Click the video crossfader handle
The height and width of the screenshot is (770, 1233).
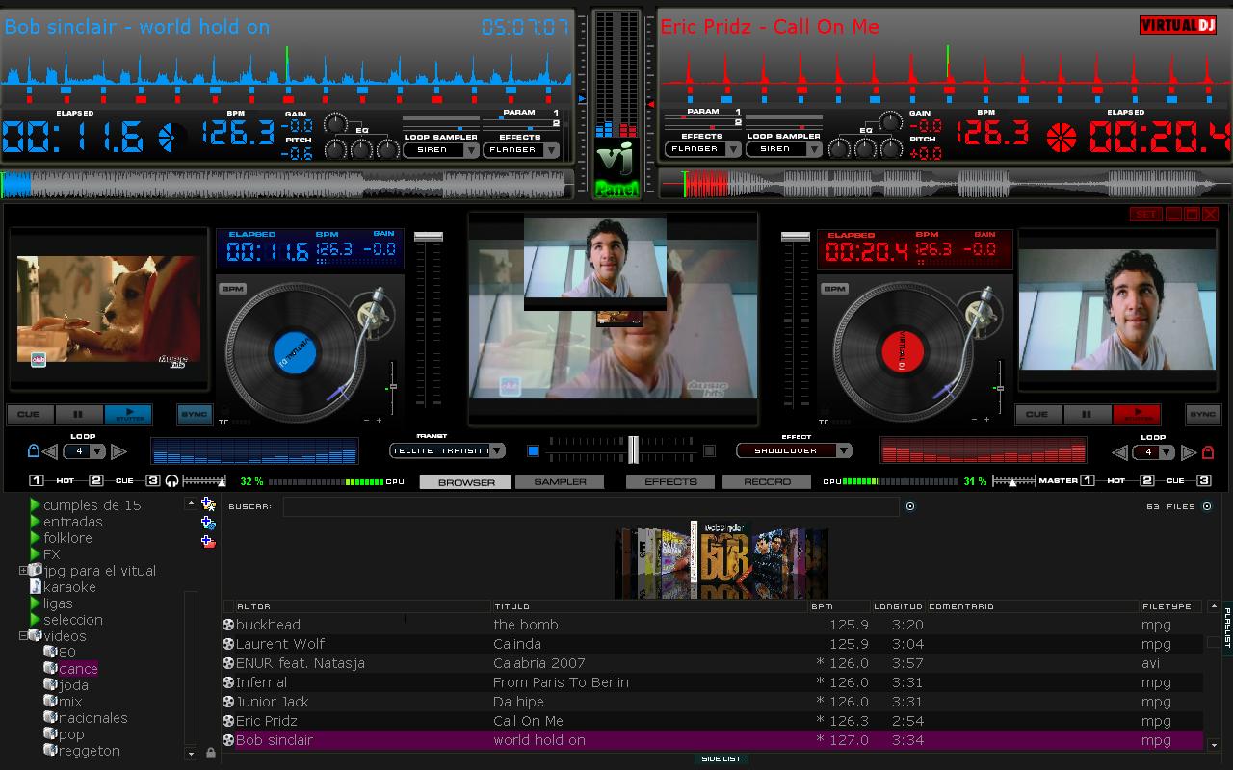633,449
